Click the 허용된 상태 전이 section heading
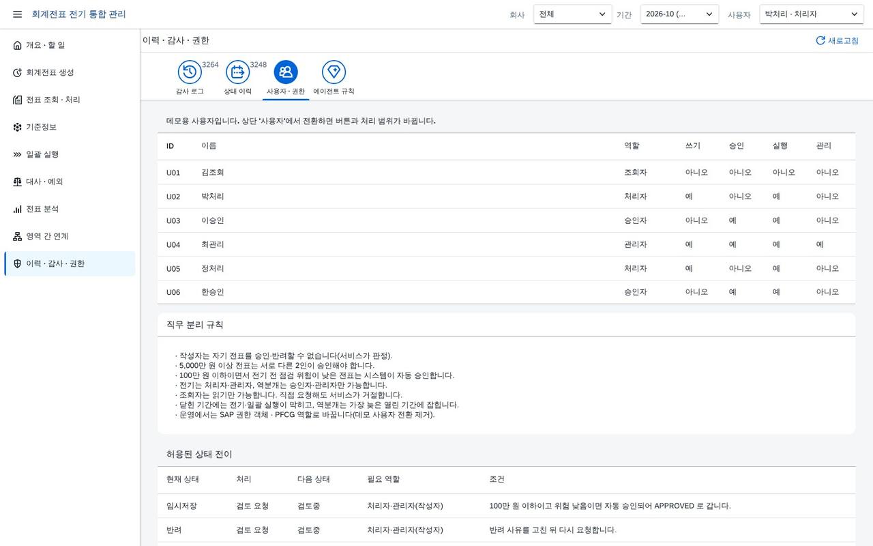Screen dimensions: 873x546 (x=199, y=455)
